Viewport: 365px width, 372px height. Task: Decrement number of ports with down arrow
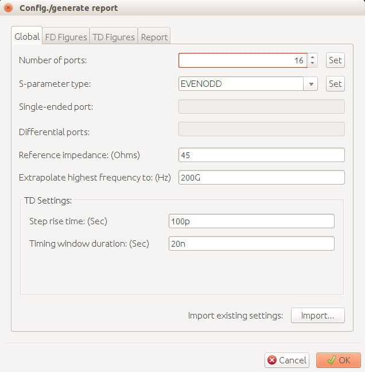tap(312, 63)
